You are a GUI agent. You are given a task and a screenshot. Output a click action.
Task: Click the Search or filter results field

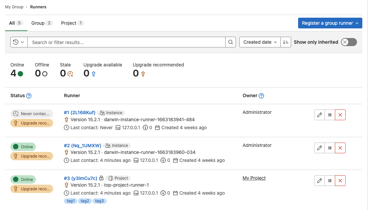[x=126, y=42]
